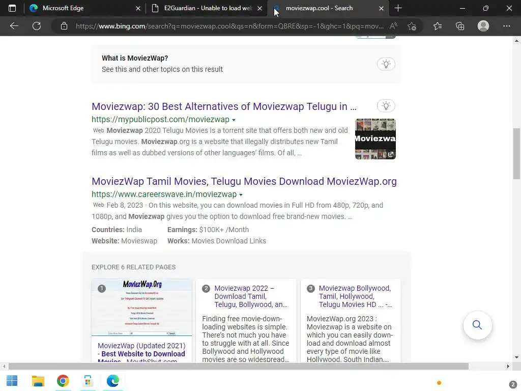The height and width of the screenshot is (391, 521).
Task: Add this page to favorites
Action: (412, 26)
